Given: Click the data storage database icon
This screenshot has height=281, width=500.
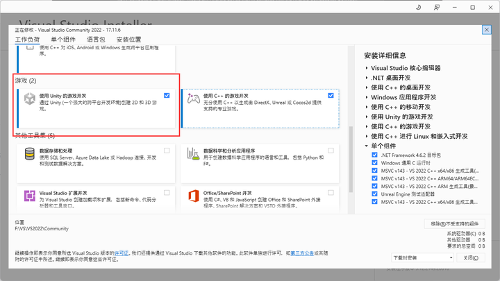Looking at the screenshot, I should tap(30, 154).
